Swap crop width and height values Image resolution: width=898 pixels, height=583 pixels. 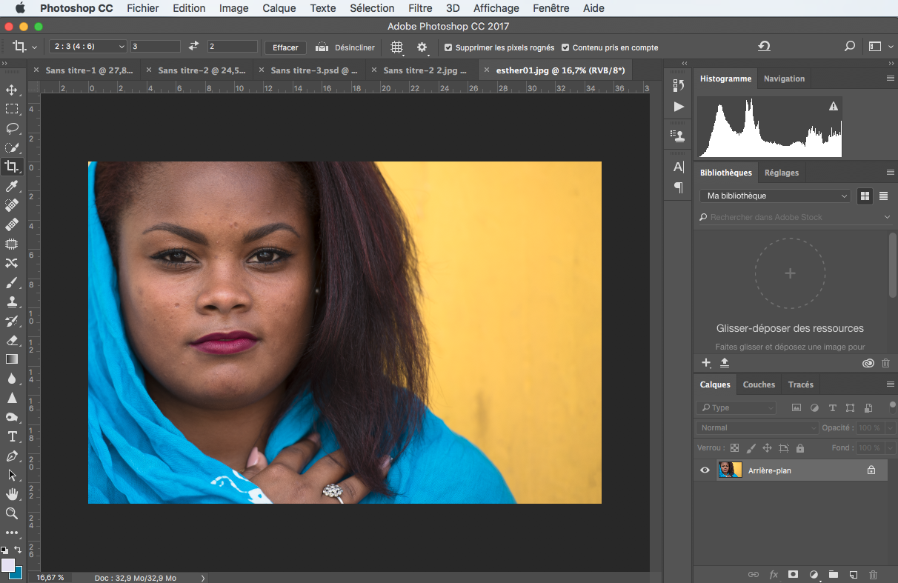coord(193,47)
